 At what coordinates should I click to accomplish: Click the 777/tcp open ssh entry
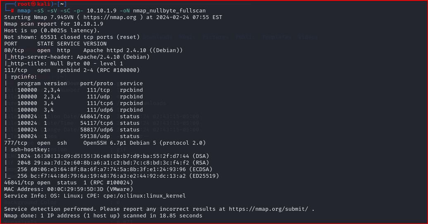29,143
